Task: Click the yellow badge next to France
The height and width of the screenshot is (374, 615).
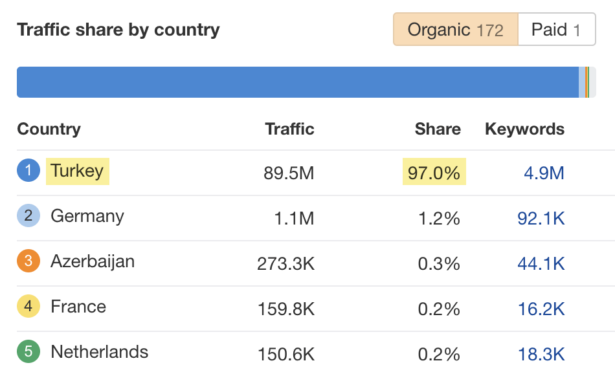Action: (x=28, y=307)
